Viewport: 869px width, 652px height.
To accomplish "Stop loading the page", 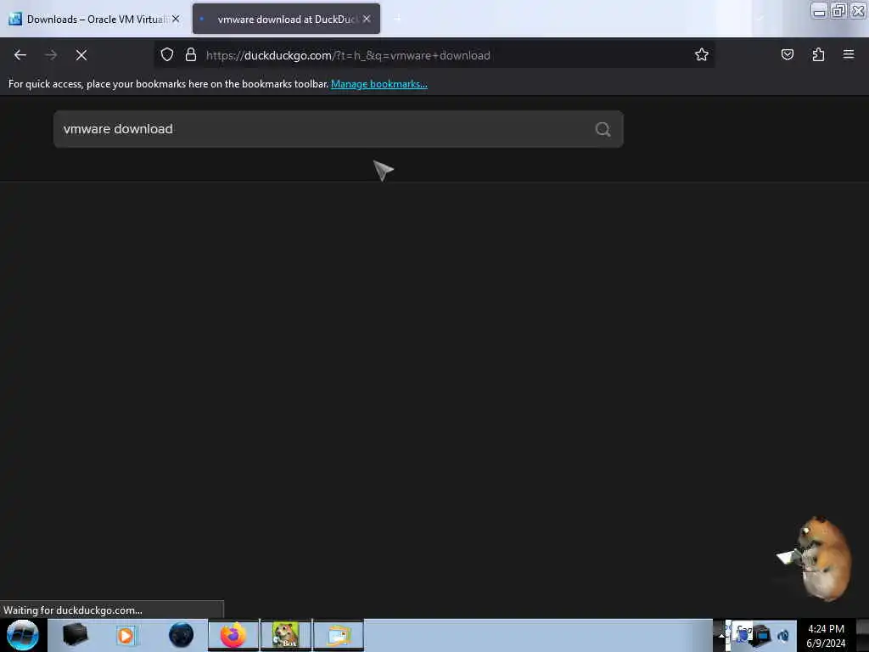I will click(x=81, y=55).
